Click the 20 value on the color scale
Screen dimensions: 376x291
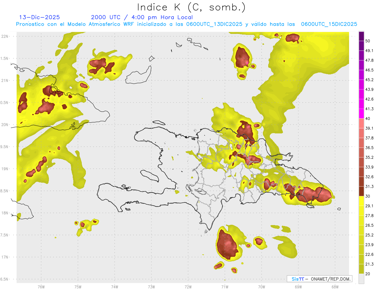click(368, 274)
